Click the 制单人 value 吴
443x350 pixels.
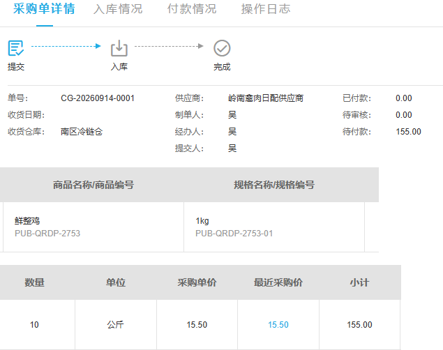(x=232, y=115)
